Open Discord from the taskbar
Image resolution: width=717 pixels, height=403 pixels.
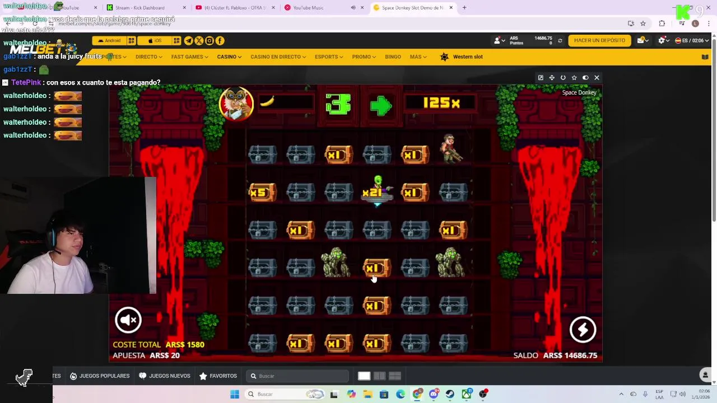(x=434, y=394)
